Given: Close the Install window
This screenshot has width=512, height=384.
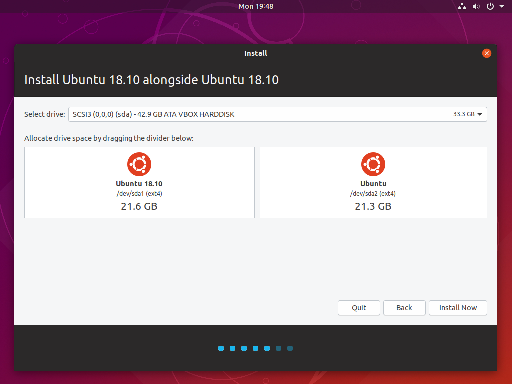Looking at the screenshot, I should pos(486,53).
